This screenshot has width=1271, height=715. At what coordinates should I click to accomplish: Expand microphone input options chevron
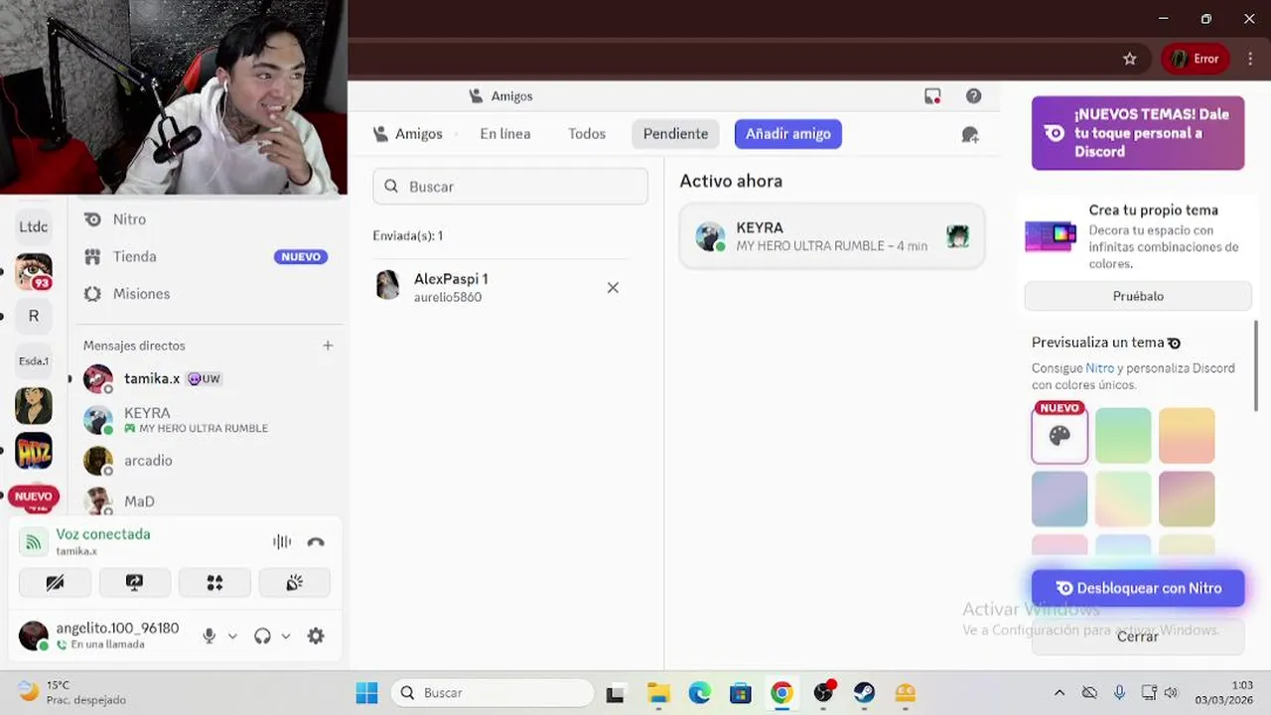tap(232, 637)
